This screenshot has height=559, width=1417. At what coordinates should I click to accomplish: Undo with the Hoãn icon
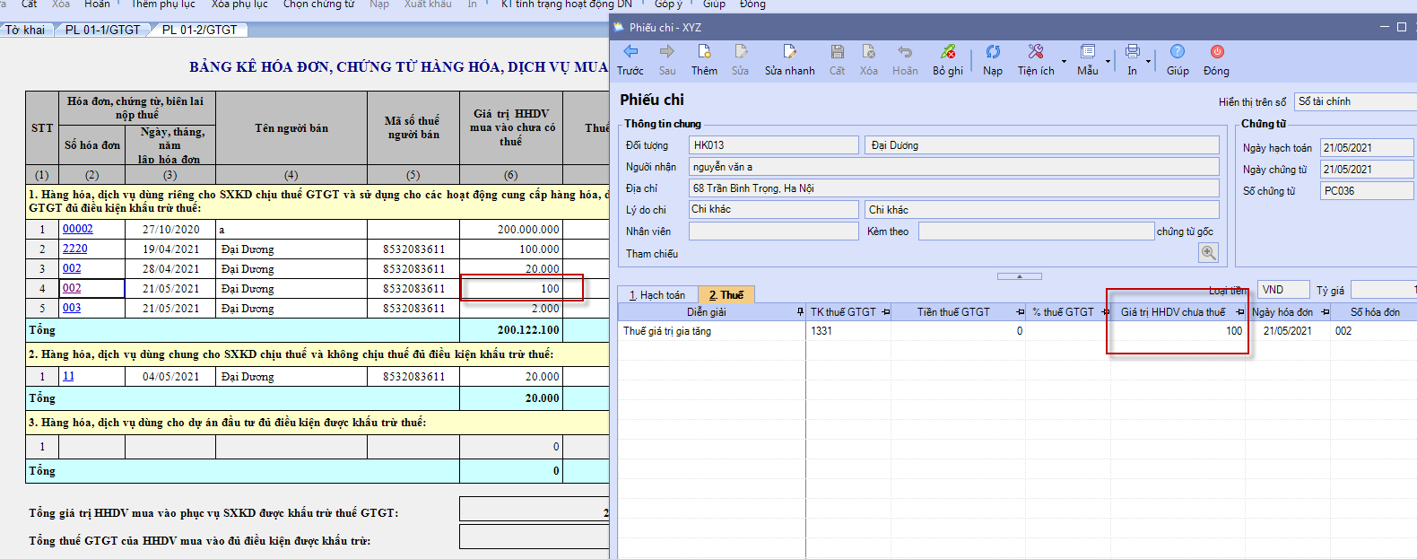tap(905, 52)
